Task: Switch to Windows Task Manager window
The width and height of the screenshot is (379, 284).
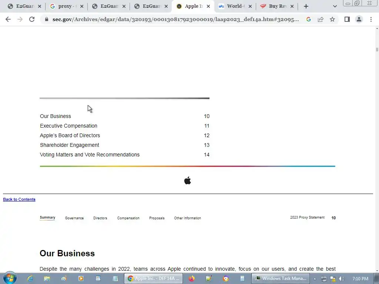Action: 281,278
